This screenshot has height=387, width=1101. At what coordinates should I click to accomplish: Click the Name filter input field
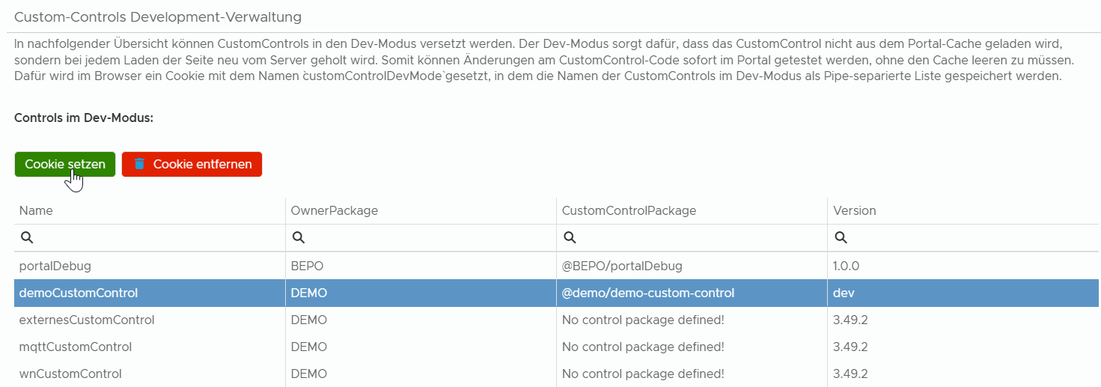[x=157, y=237]
